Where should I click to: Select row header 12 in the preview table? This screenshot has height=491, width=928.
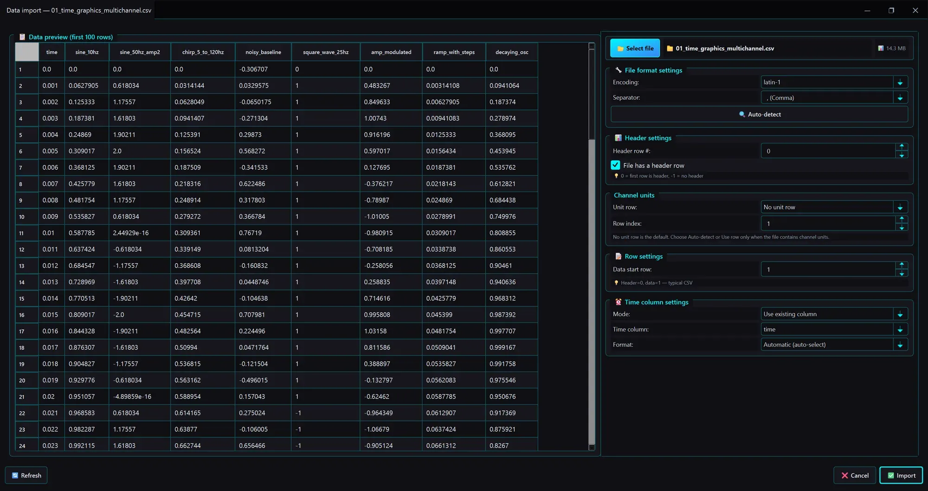pyautogui.click(x=27, y=249)
